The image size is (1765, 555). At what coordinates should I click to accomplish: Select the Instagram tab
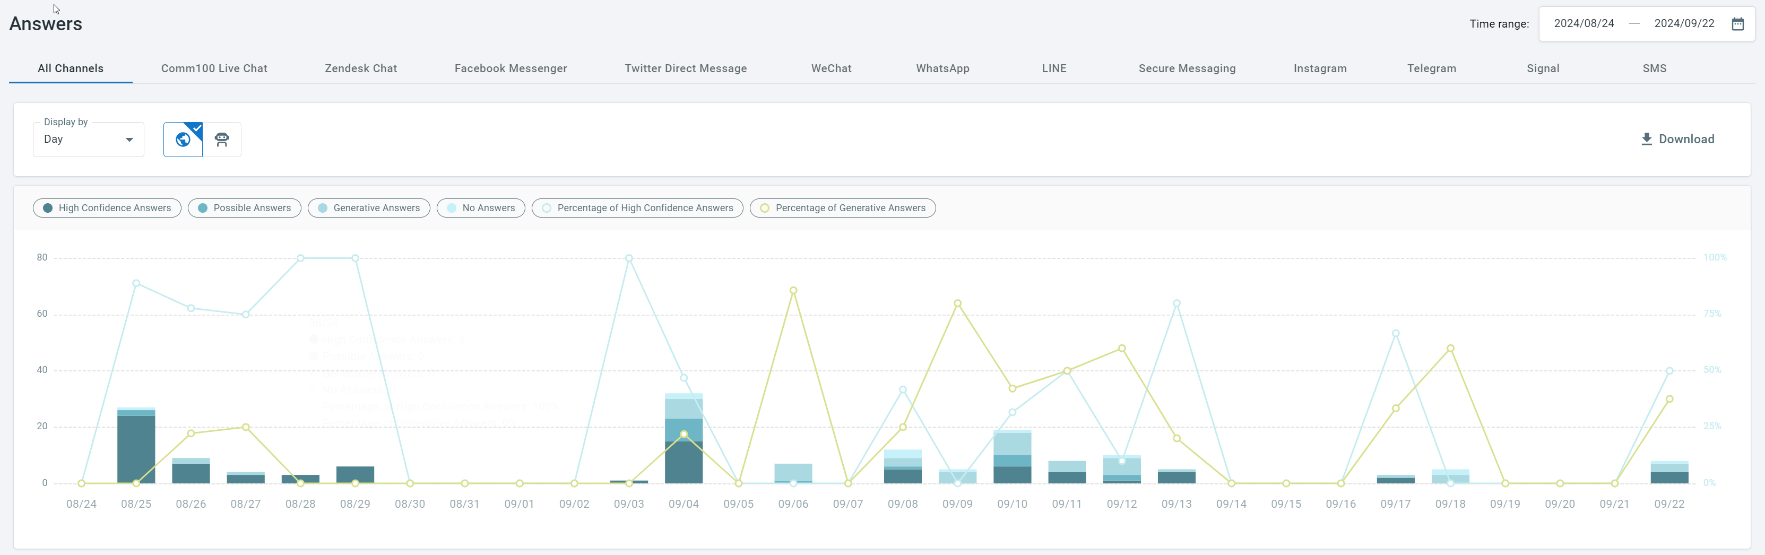point(1320,68)
